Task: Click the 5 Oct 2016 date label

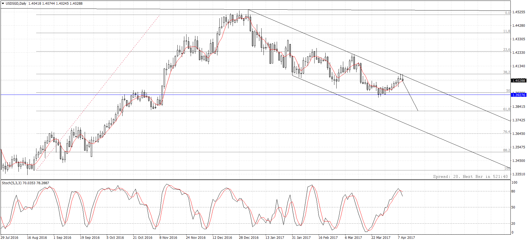Action: pyautogui.click(x=115, y=238)
